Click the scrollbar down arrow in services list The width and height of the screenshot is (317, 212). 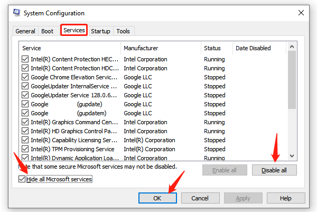click(292, 156)
